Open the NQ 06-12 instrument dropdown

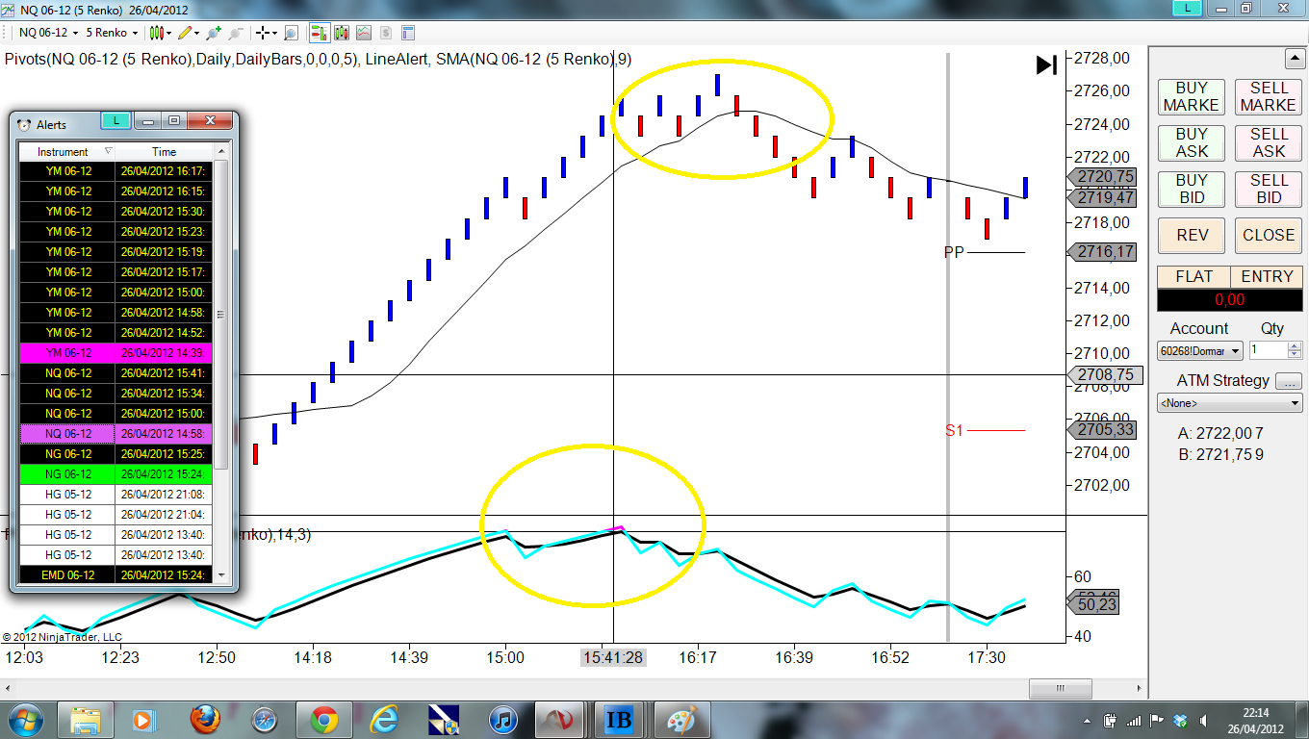click(x=46, y=33)
